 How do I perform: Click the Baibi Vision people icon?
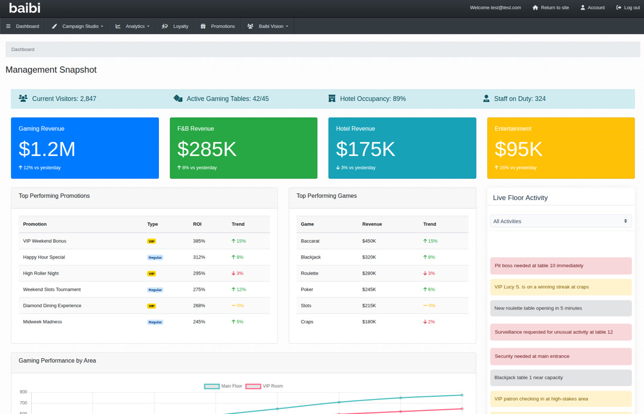[250, 26]
